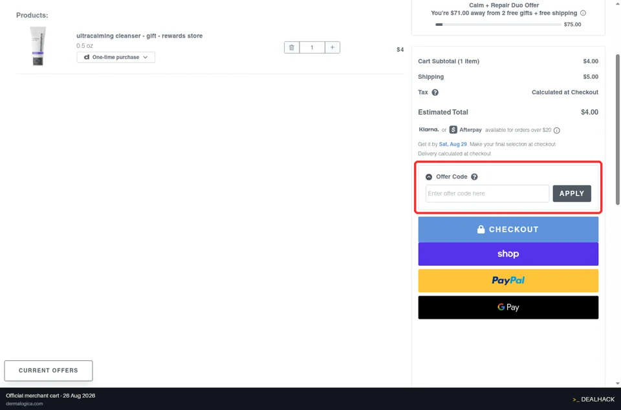
Task: Open the One-time purchase dropdown
Action: pos(116,58)
